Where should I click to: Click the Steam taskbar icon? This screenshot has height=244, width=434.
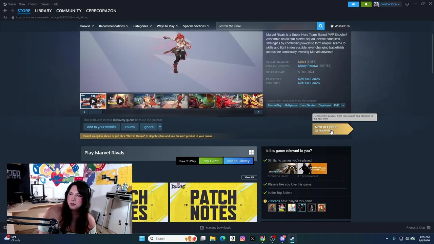tap(292, 239)
